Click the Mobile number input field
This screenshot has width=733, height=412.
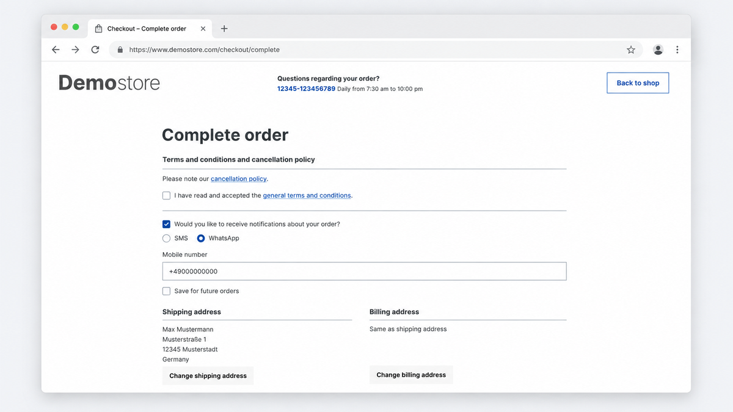(364, 272)
